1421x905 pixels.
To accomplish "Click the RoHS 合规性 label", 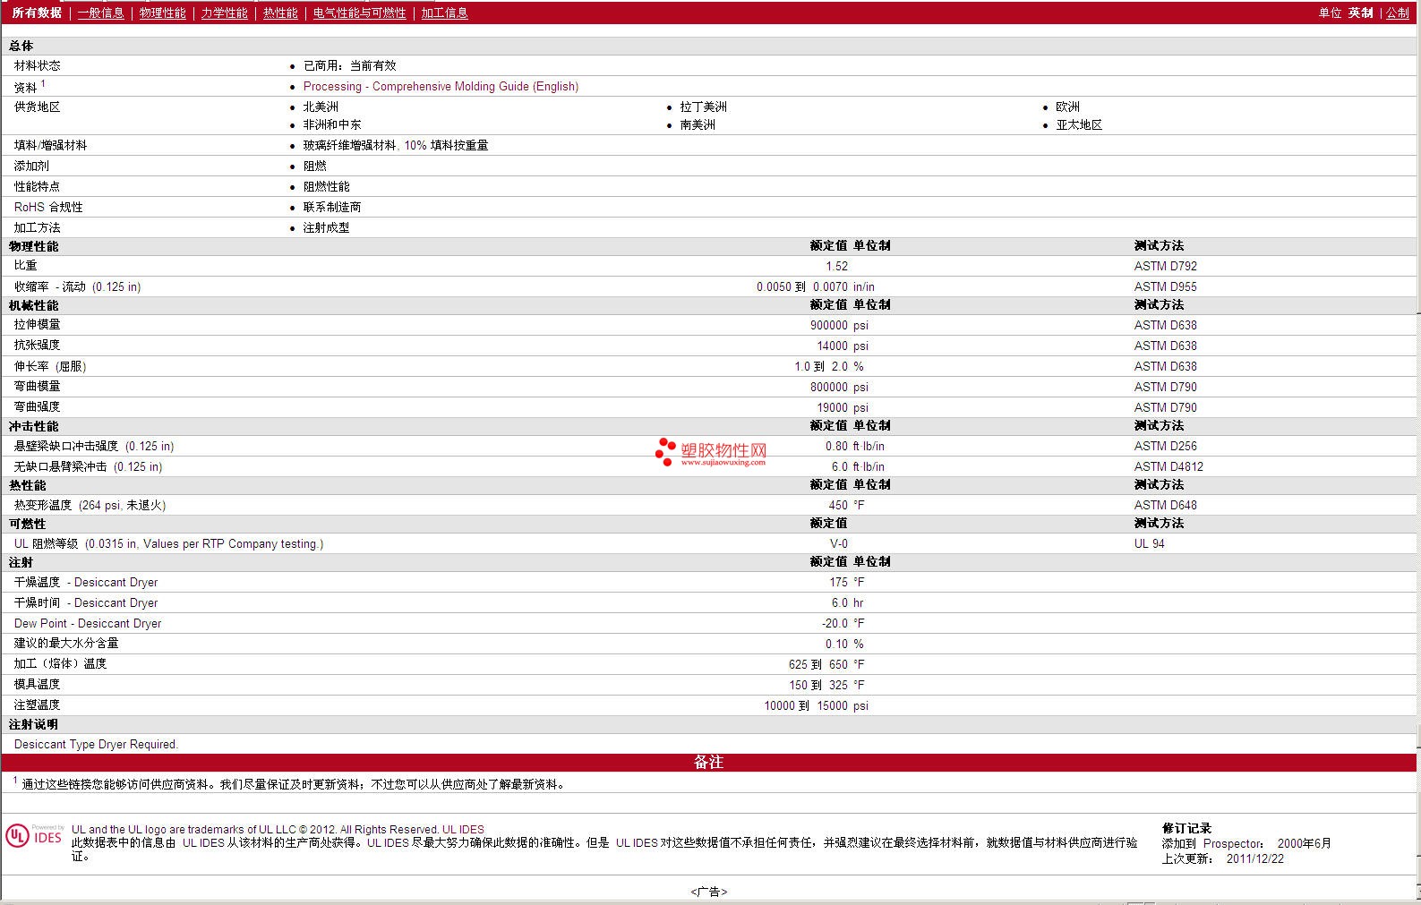I will pos(48,207).
